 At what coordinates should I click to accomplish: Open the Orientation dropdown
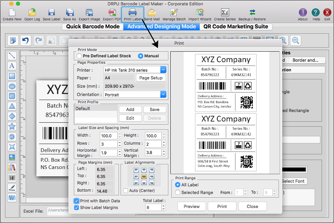(x=135, y=94)
